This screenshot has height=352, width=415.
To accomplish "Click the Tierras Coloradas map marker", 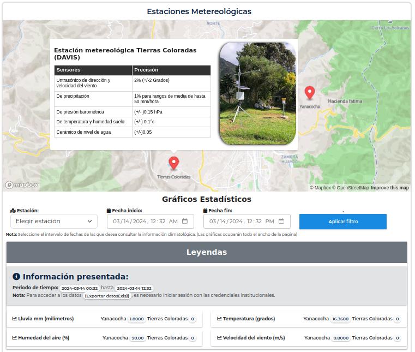I will click(x=173, y=163).
